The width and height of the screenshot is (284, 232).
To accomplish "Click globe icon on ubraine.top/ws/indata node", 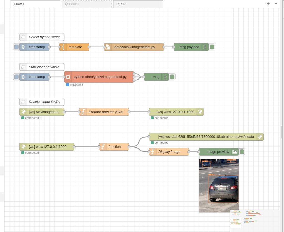I will pyautogui.click(x=260, y=137).
